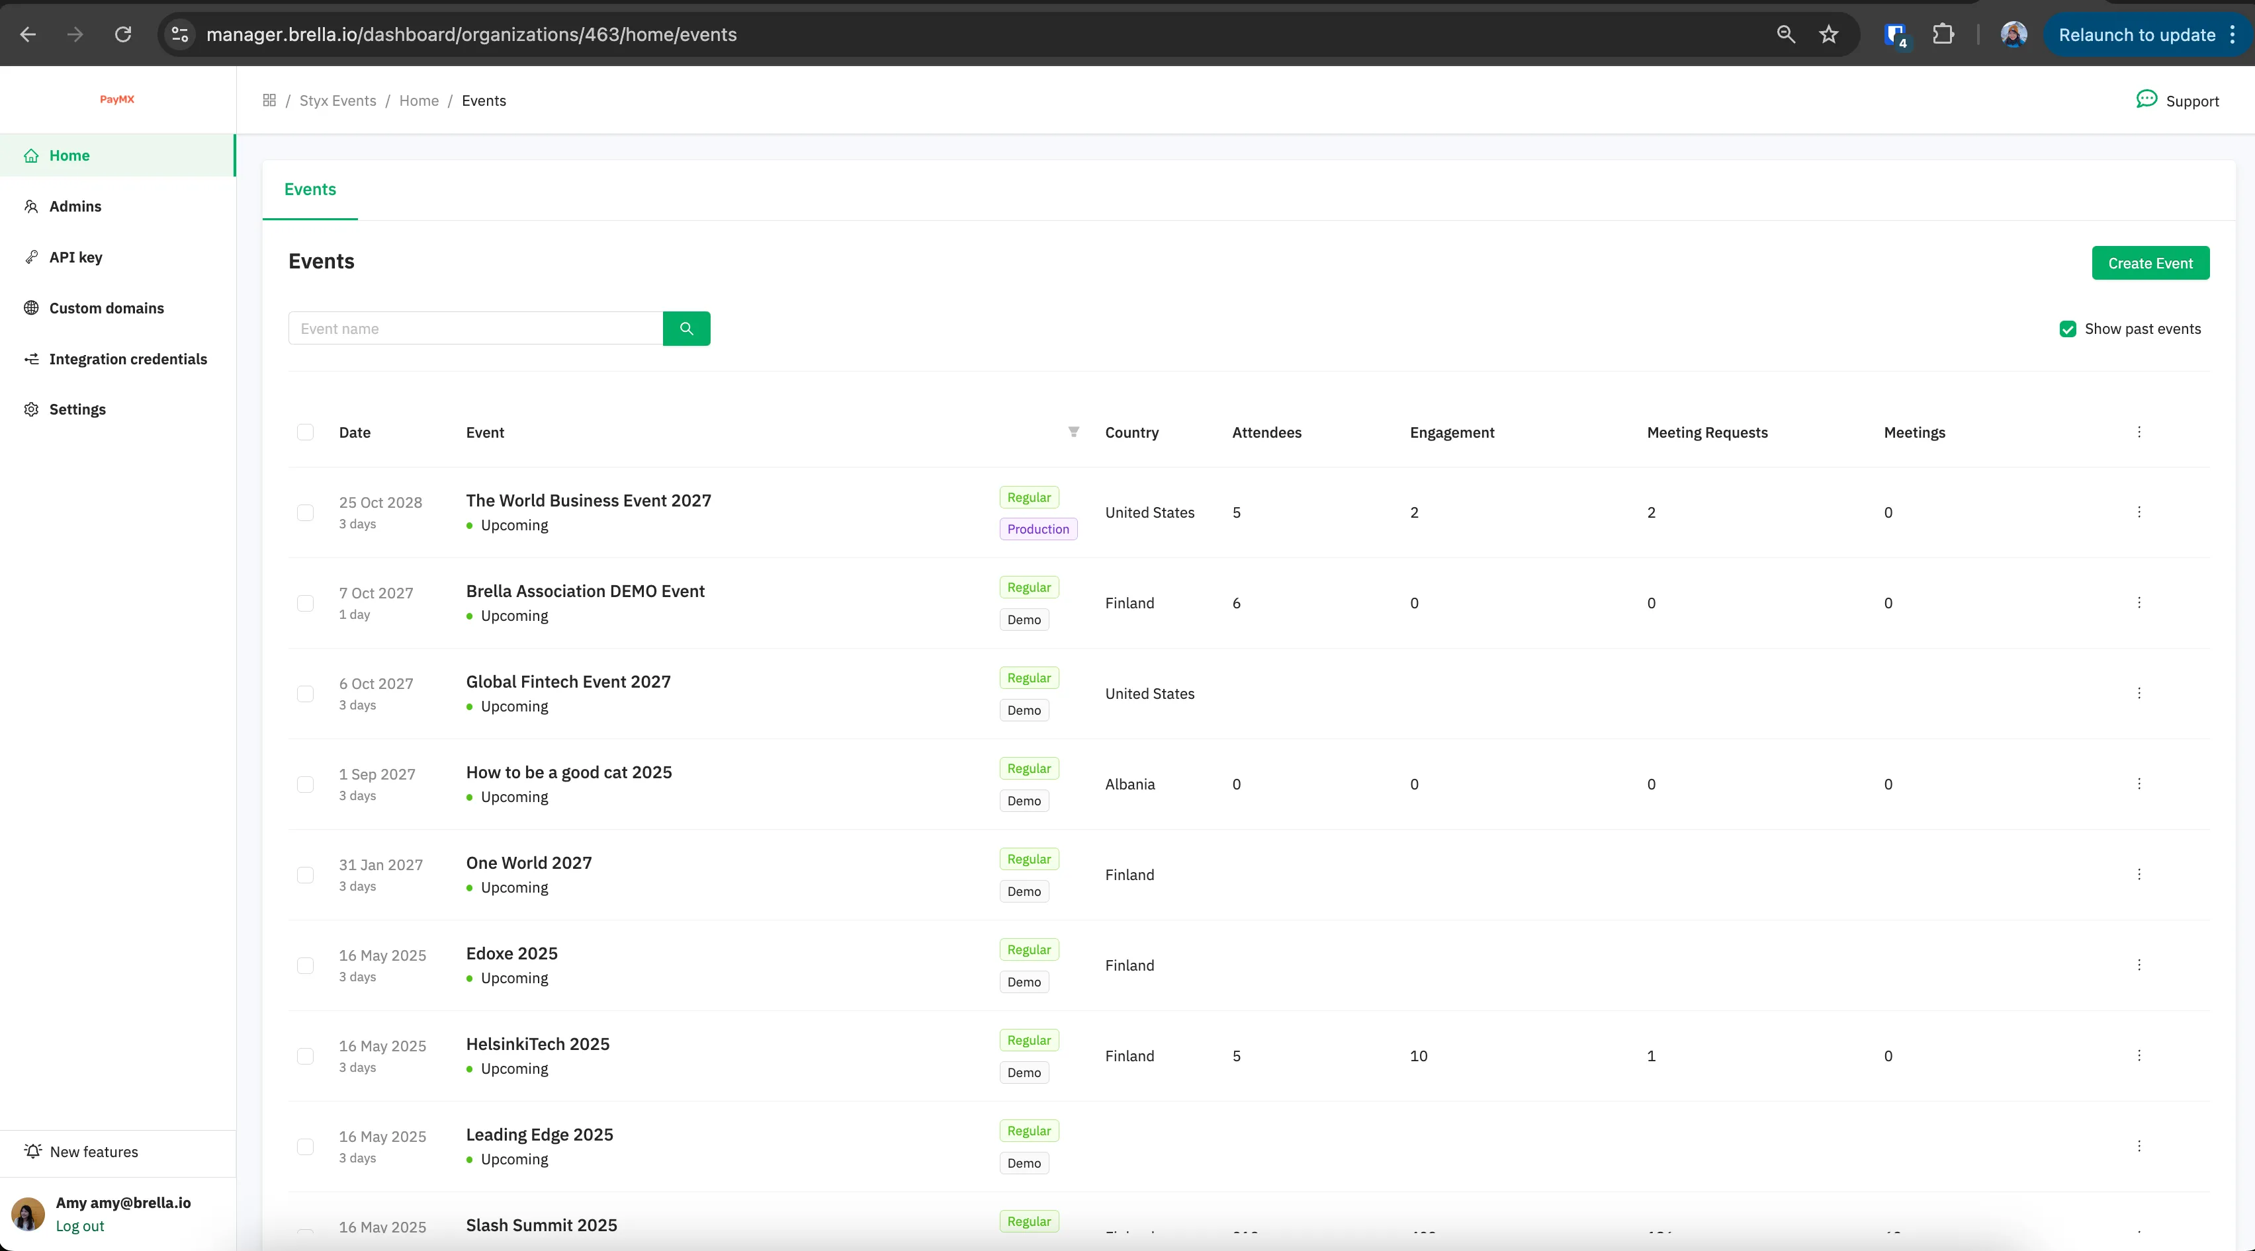This screenshot has width=2255, height=1251.
Task: Click the Bitwarden extension shield icon
Action: coord(1896,35)
